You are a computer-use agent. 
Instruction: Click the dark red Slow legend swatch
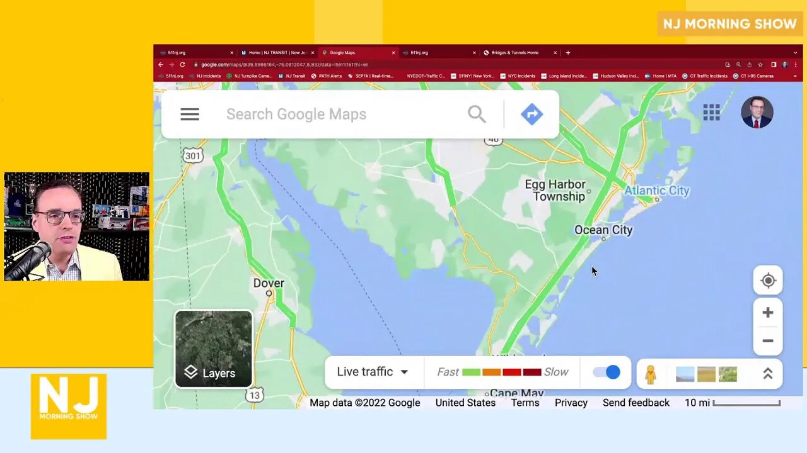pyautogui.click(x=531, y=372)
